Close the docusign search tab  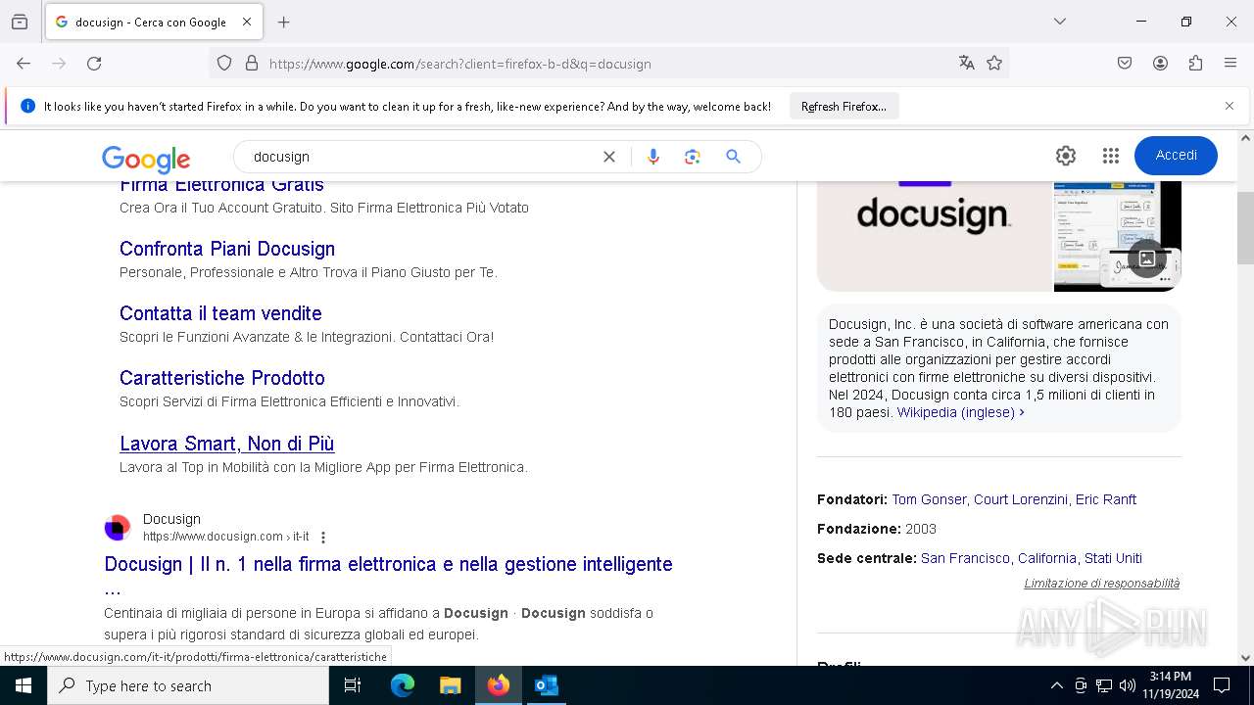(247, 22)
